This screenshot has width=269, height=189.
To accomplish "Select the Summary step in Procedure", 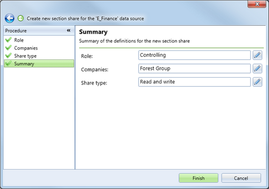I will (39, 64).
